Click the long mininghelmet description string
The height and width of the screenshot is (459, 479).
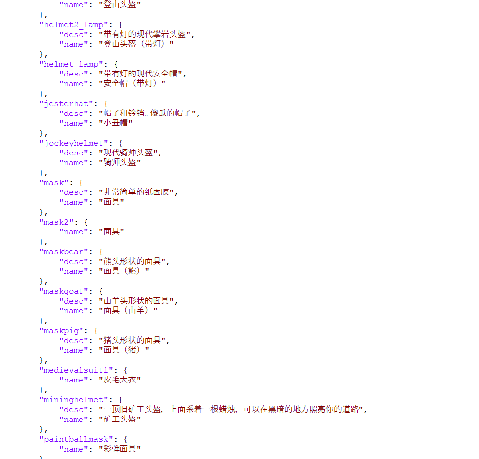coord(233,410)
